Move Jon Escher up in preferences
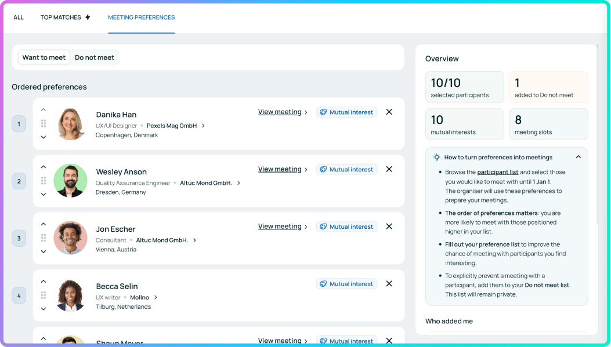Viewport: 611px width, 347px height. click(x=44, y=224)
